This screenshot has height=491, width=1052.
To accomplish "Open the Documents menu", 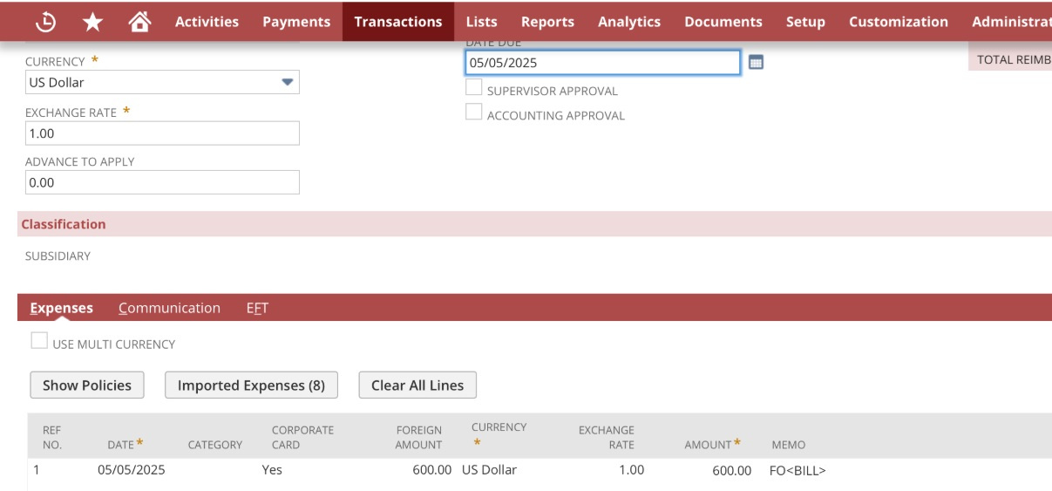I will click(723, 22).
